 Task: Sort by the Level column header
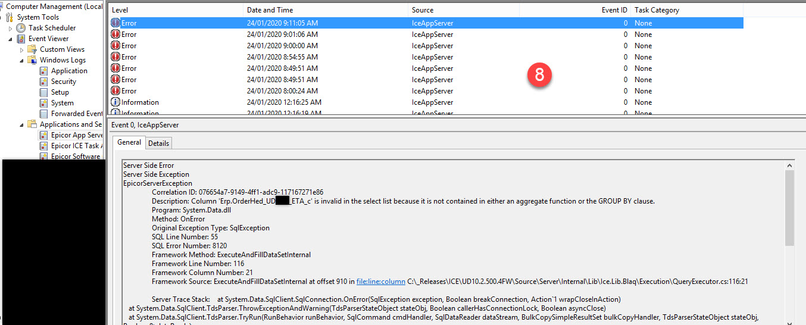tap(176, 10)
